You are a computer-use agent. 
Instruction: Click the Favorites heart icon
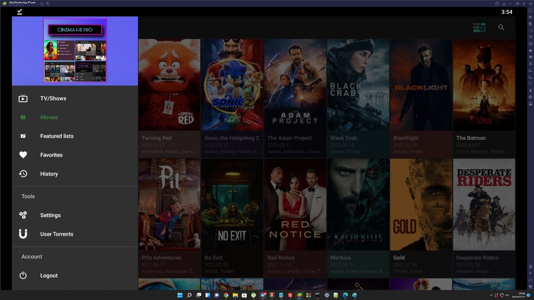pyautogui.click(x=23, y=155)
